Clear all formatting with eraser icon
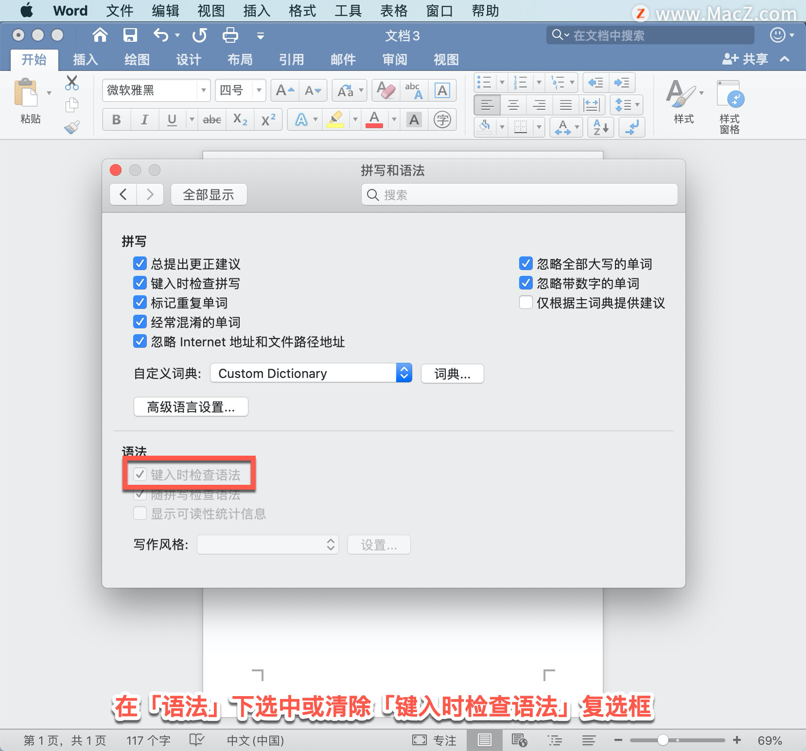 pos(386,90)
